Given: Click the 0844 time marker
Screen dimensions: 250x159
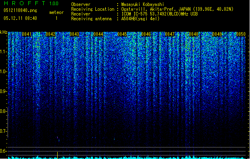Looking at the screenshot, I should (x=98, y=34).
